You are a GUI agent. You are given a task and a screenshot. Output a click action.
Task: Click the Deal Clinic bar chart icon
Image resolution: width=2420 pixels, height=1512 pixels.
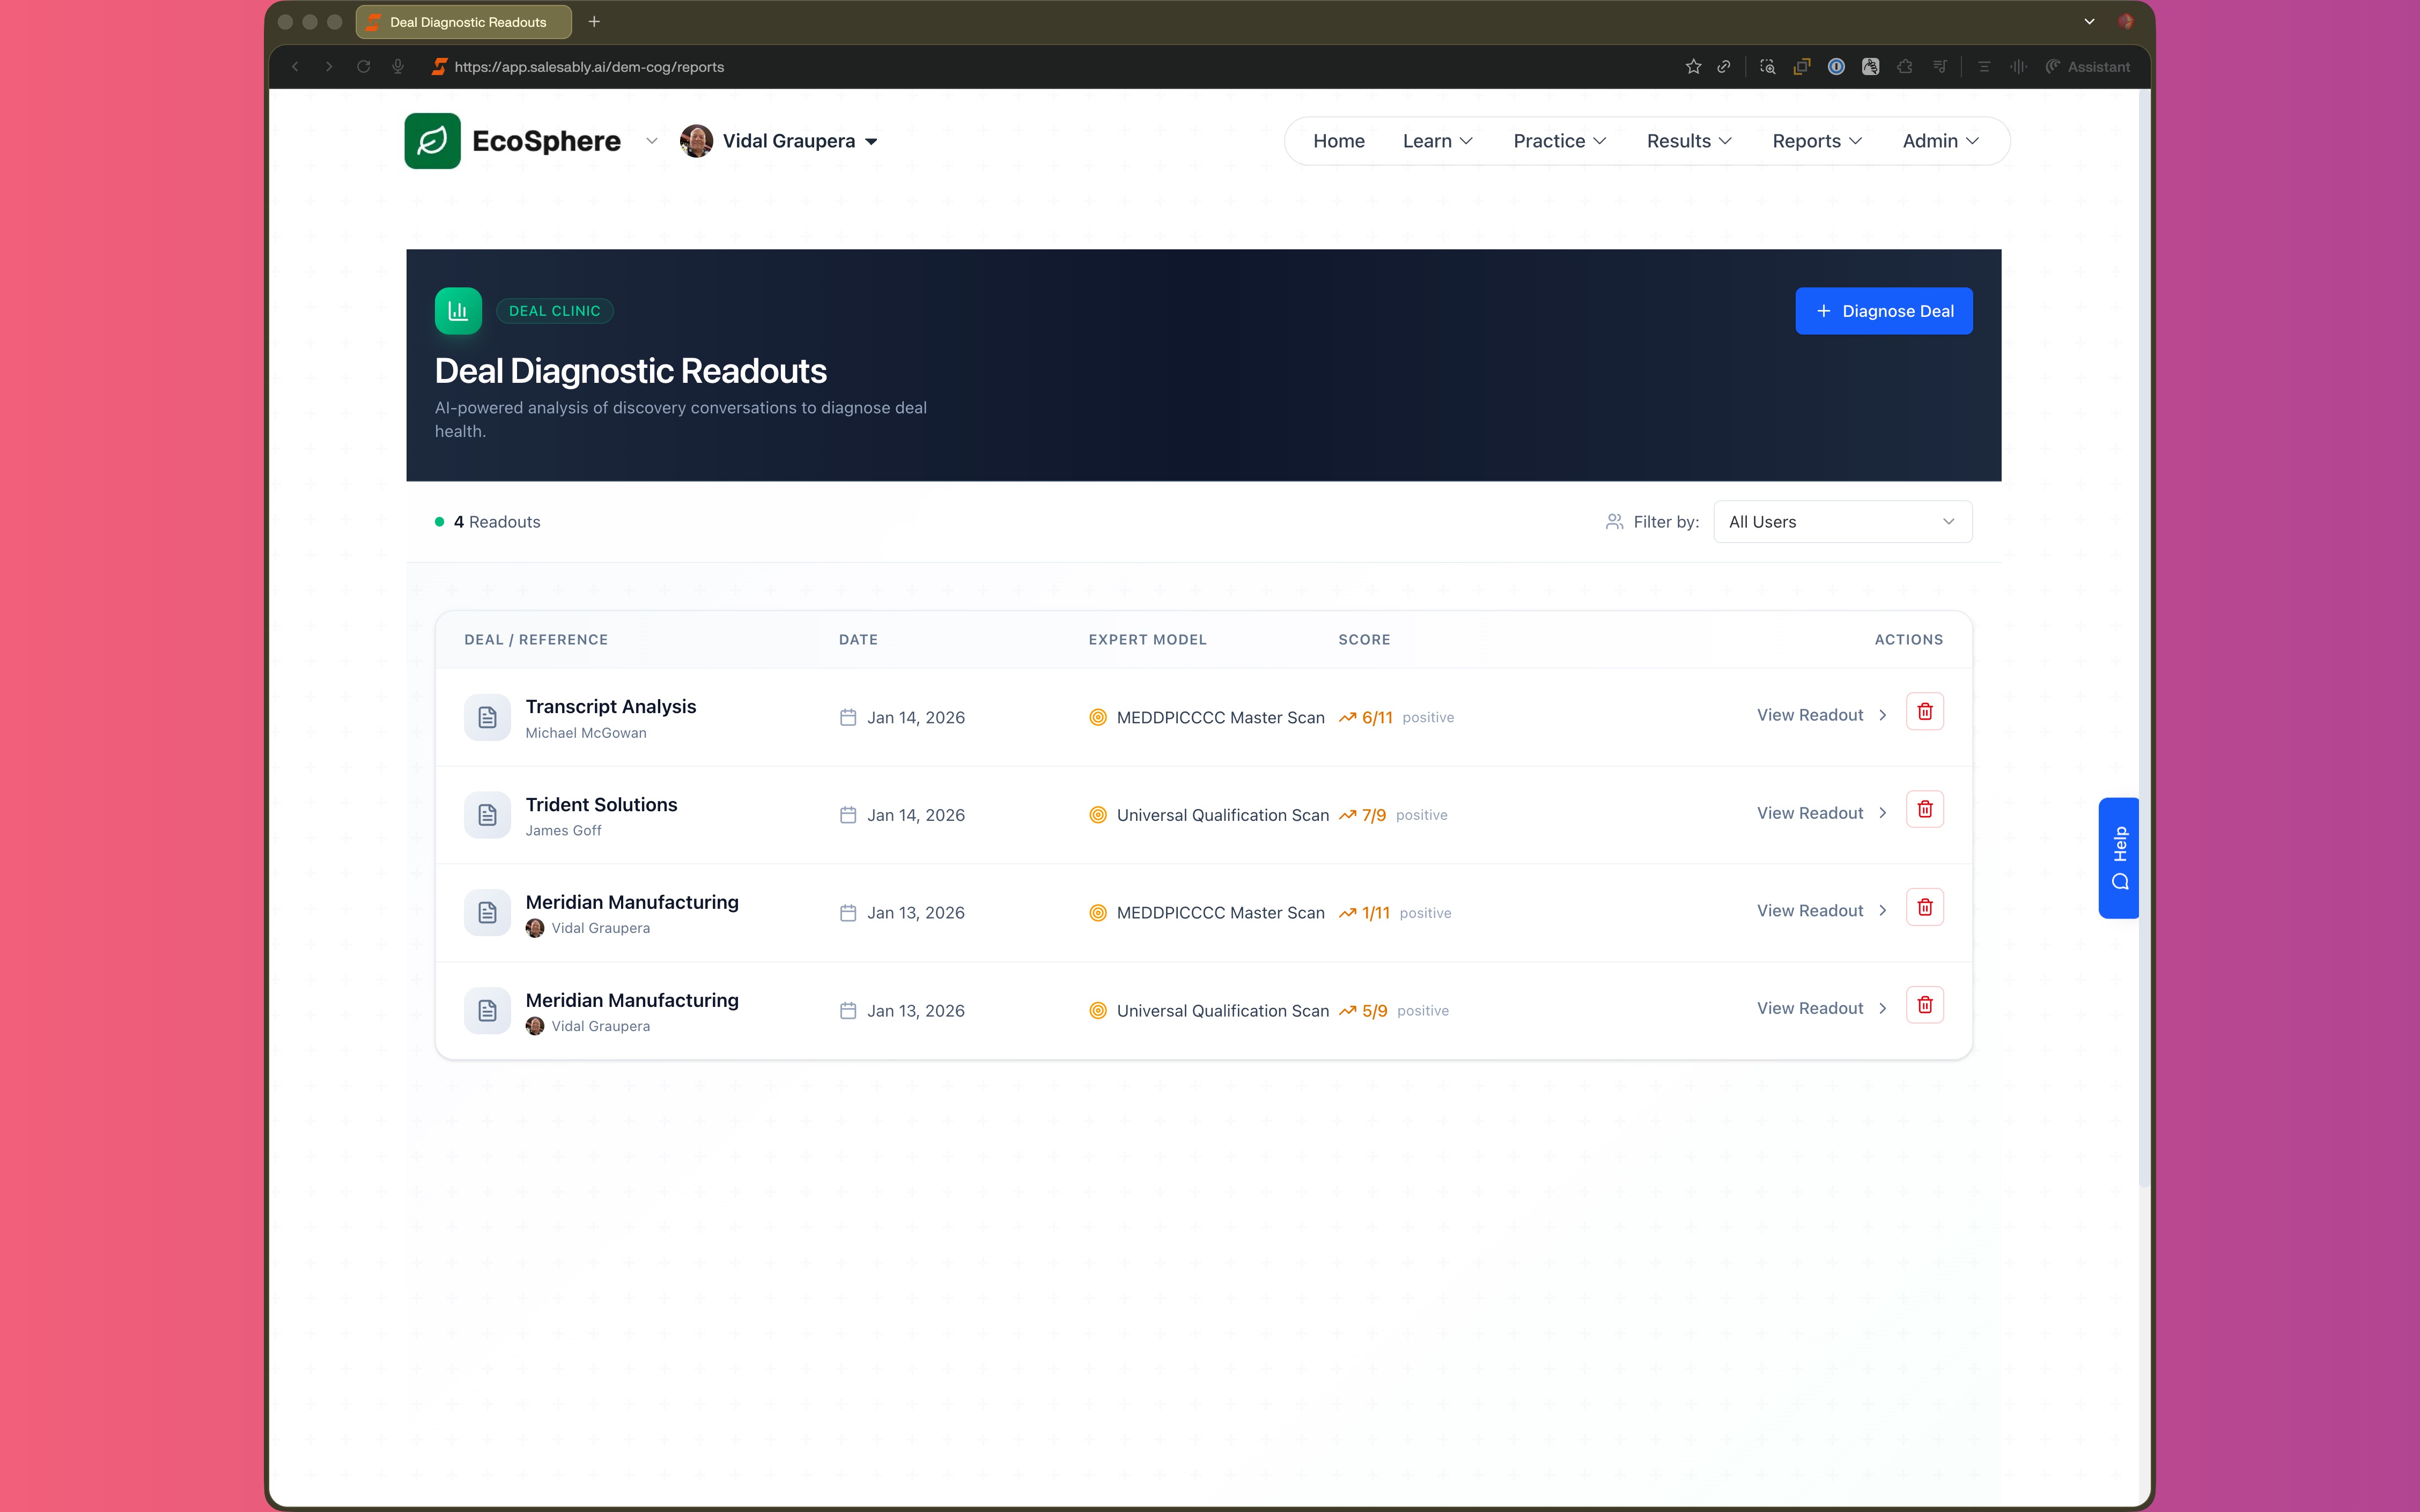tap(458, 311)
